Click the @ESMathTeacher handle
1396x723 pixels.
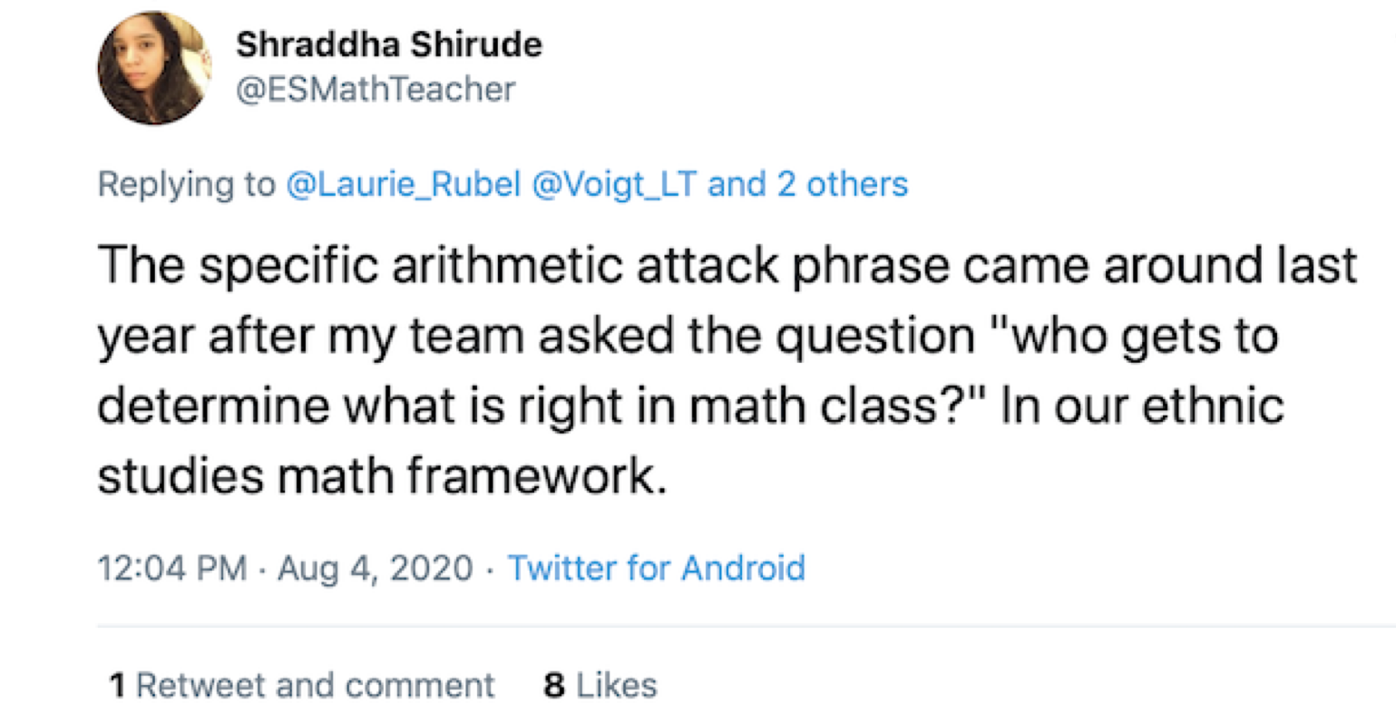375,89
